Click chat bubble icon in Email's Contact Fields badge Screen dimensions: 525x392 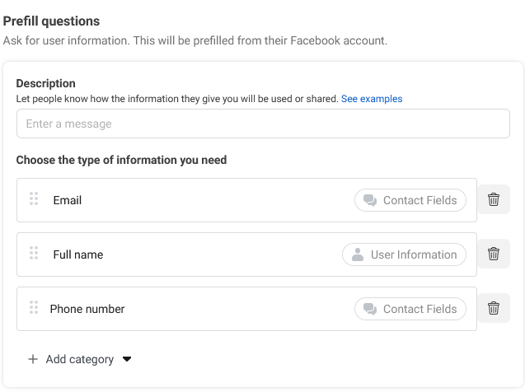(370, 200)
